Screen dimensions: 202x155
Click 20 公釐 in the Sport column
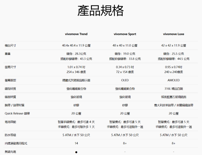[x=125, y=113]
